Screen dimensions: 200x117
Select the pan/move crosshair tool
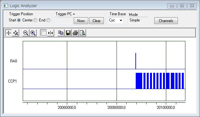(x=8, y=33)
